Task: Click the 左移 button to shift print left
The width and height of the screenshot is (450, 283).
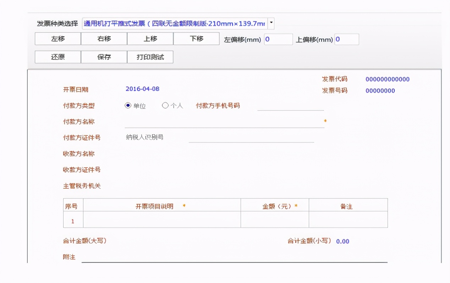Action: click(x=57, y=39)
